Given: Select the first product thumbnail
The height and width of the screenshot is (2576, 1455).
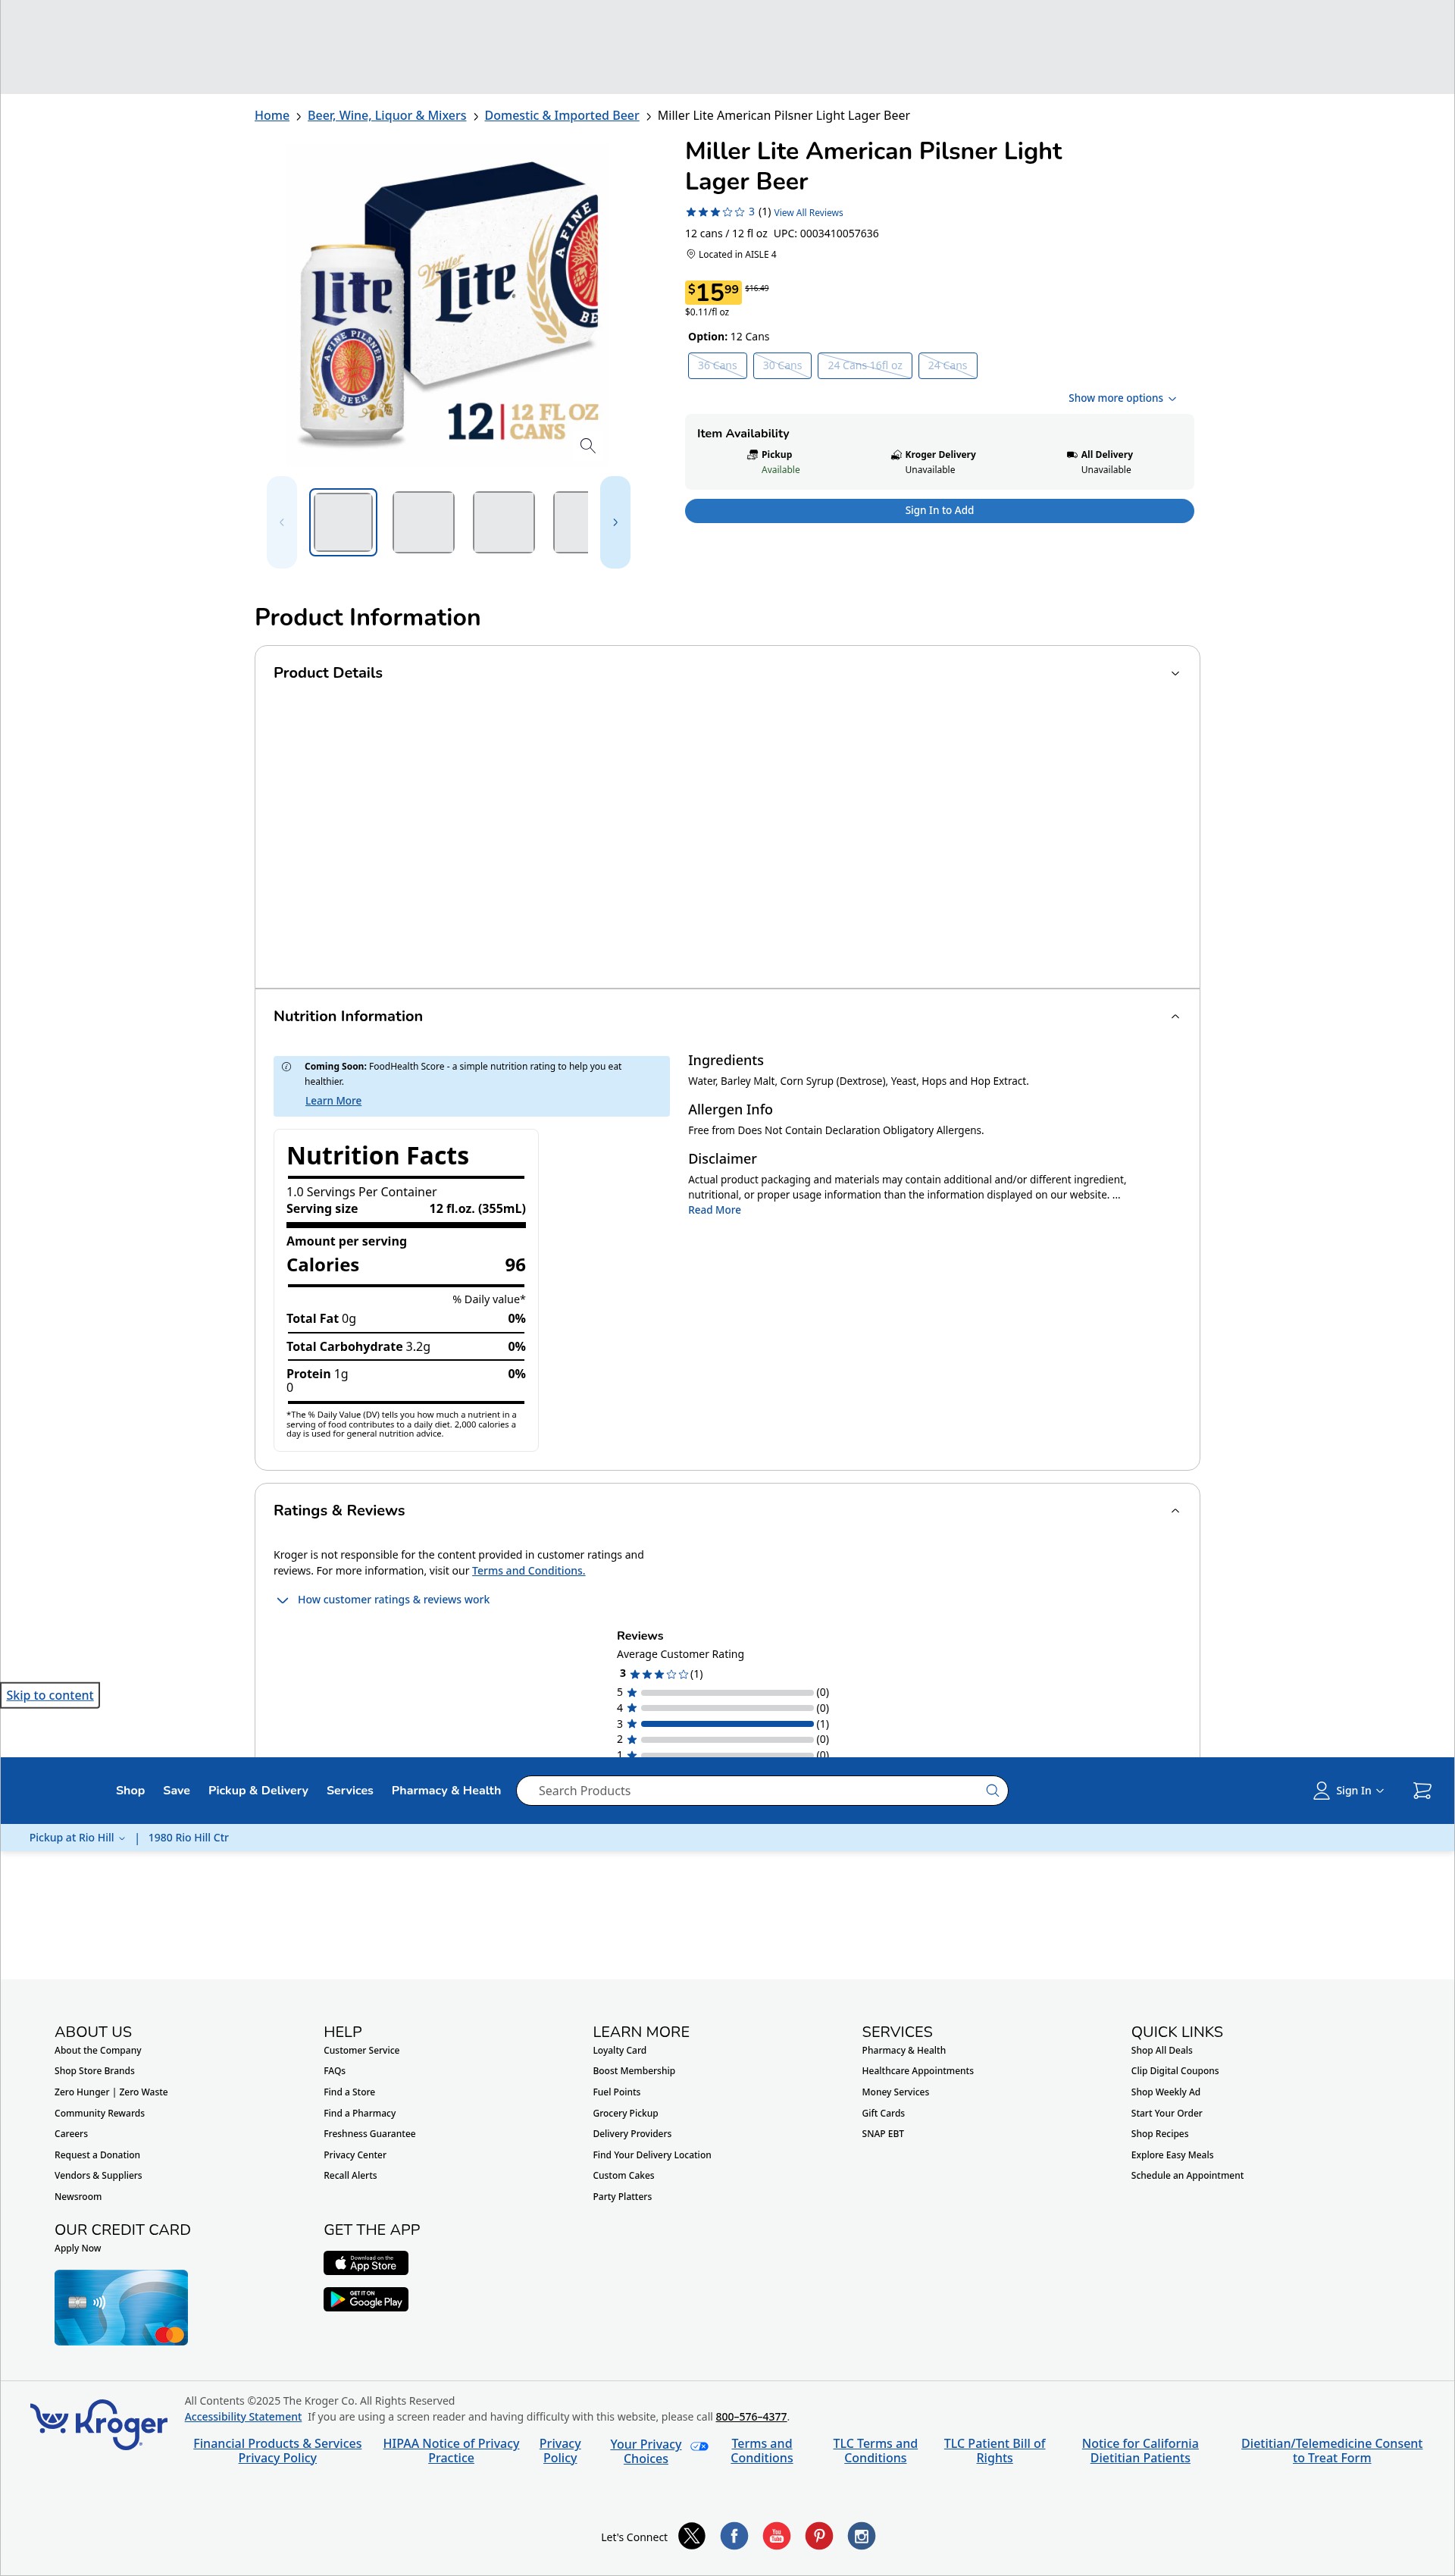Looking at the screenshot, I should [x=343, y=522].
